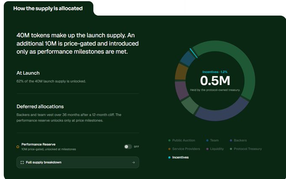Click the orange ring icon for Performance Reserve
The height and width of the screenshot is (179, 286).
click(x=18, y=147)
